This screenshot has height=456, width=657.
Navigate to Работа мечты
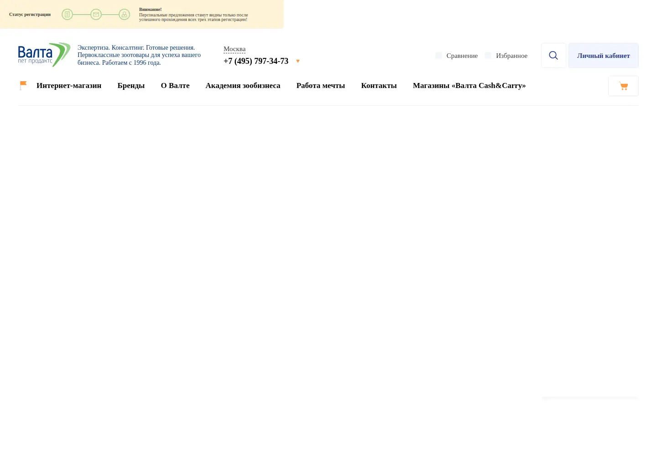pyautogui.click(x=321, y=85)
